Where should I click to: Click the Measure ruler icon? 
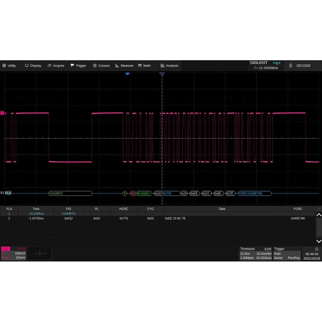pyautogui.click(x=117, y=65)
